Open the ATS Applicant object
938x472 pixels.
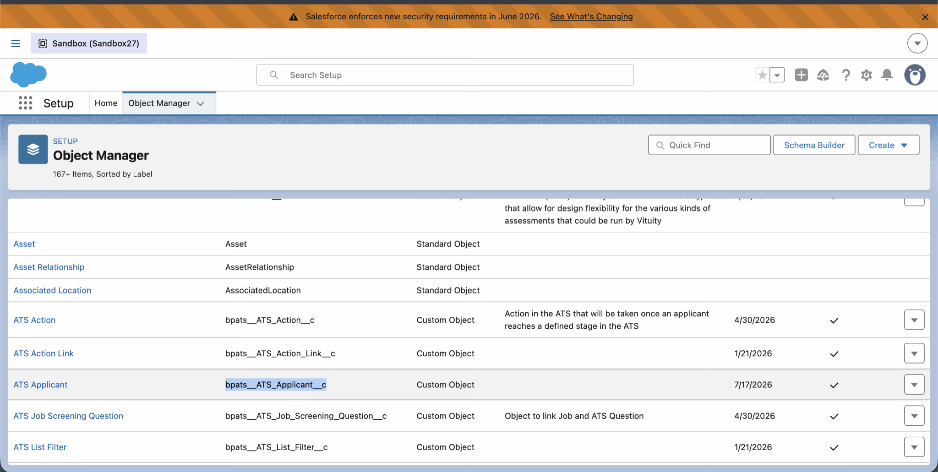pos(40,385)
